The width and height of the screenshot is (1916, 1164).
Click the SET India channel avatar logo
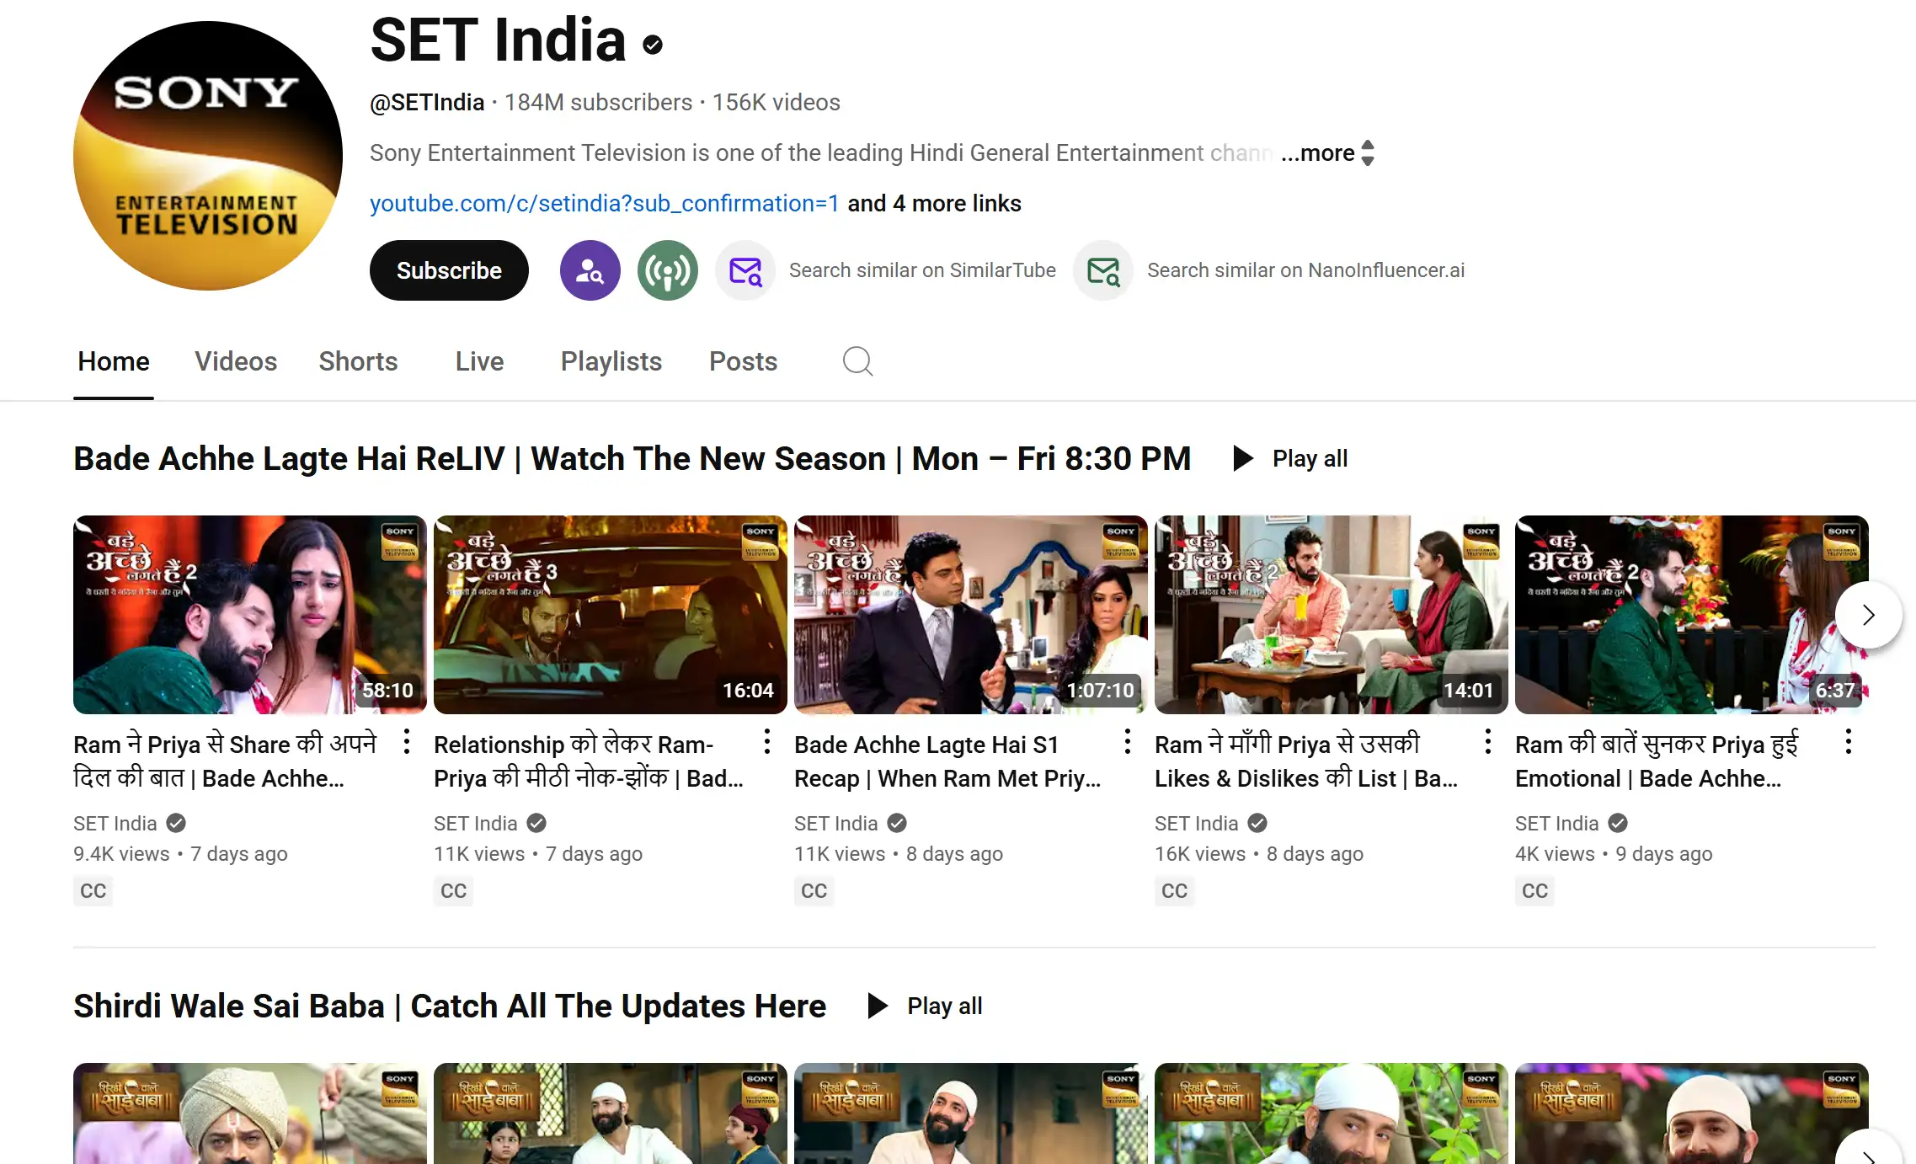[x=208, y=156]
